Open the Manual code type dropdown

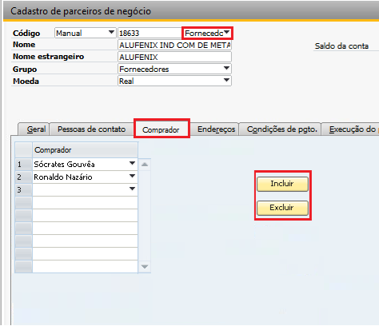[111, 33]
